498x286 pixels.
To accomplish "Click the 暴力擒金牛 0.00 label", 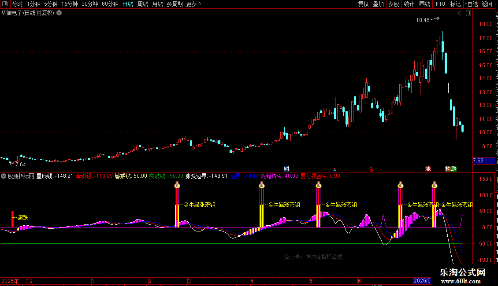I will pyautogui.click(x=320, y=176).
